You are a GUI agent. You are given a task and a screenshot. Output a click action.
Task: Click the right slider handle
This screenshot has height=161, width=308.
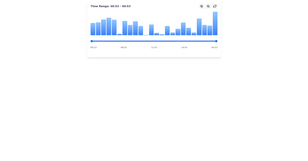[216, 41]
